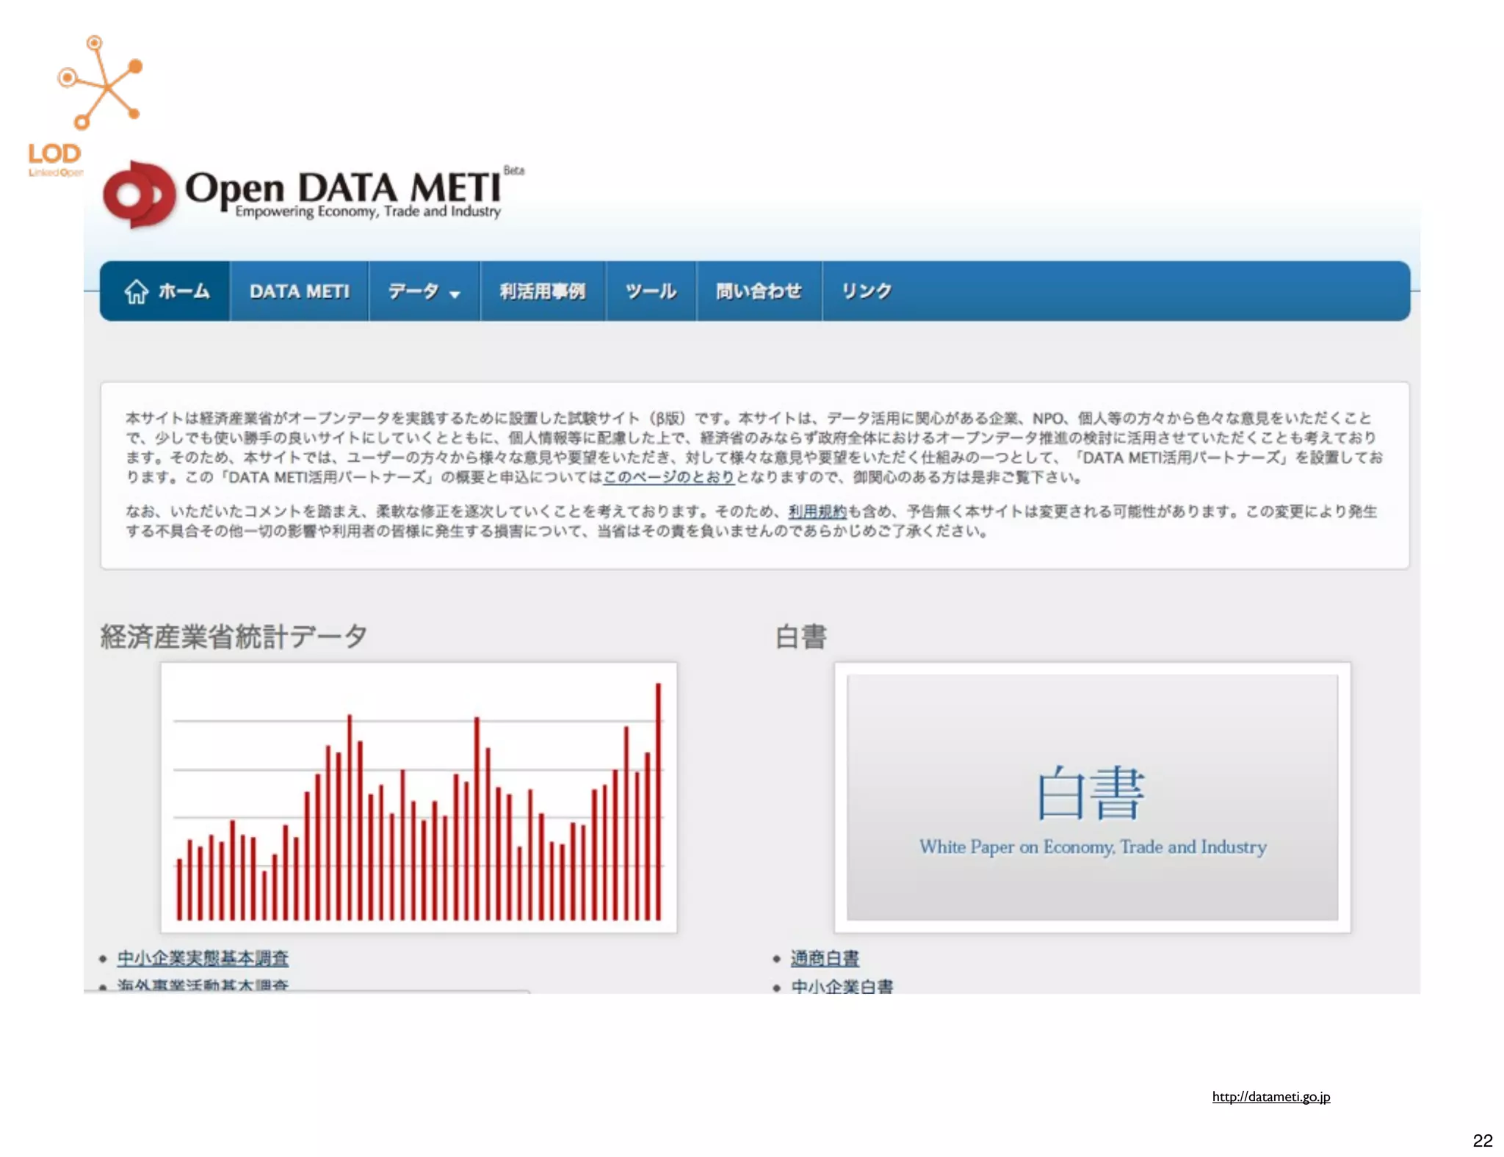Viewport: 1504px width, 1157px height.
Task: Open the 利用規約 link
Action: (817, 512)
